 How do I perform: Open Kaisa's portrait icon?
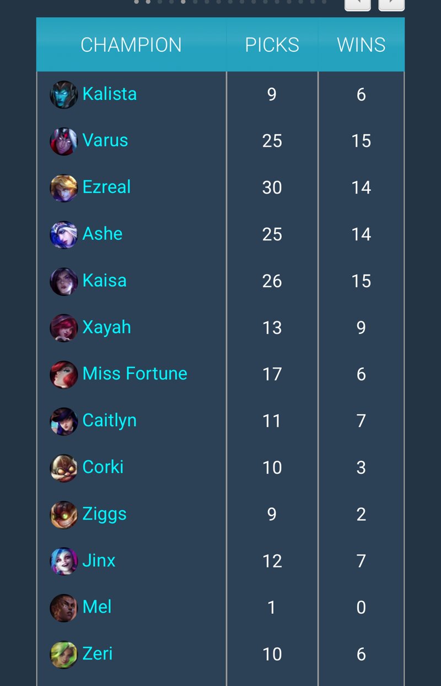pos(63,281)
